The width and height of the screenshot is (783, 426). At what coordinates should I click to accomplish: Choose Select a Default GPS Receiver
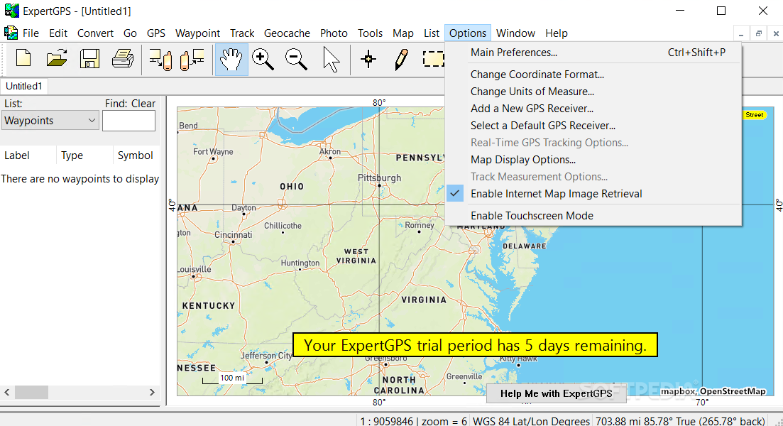pos(593,126)
